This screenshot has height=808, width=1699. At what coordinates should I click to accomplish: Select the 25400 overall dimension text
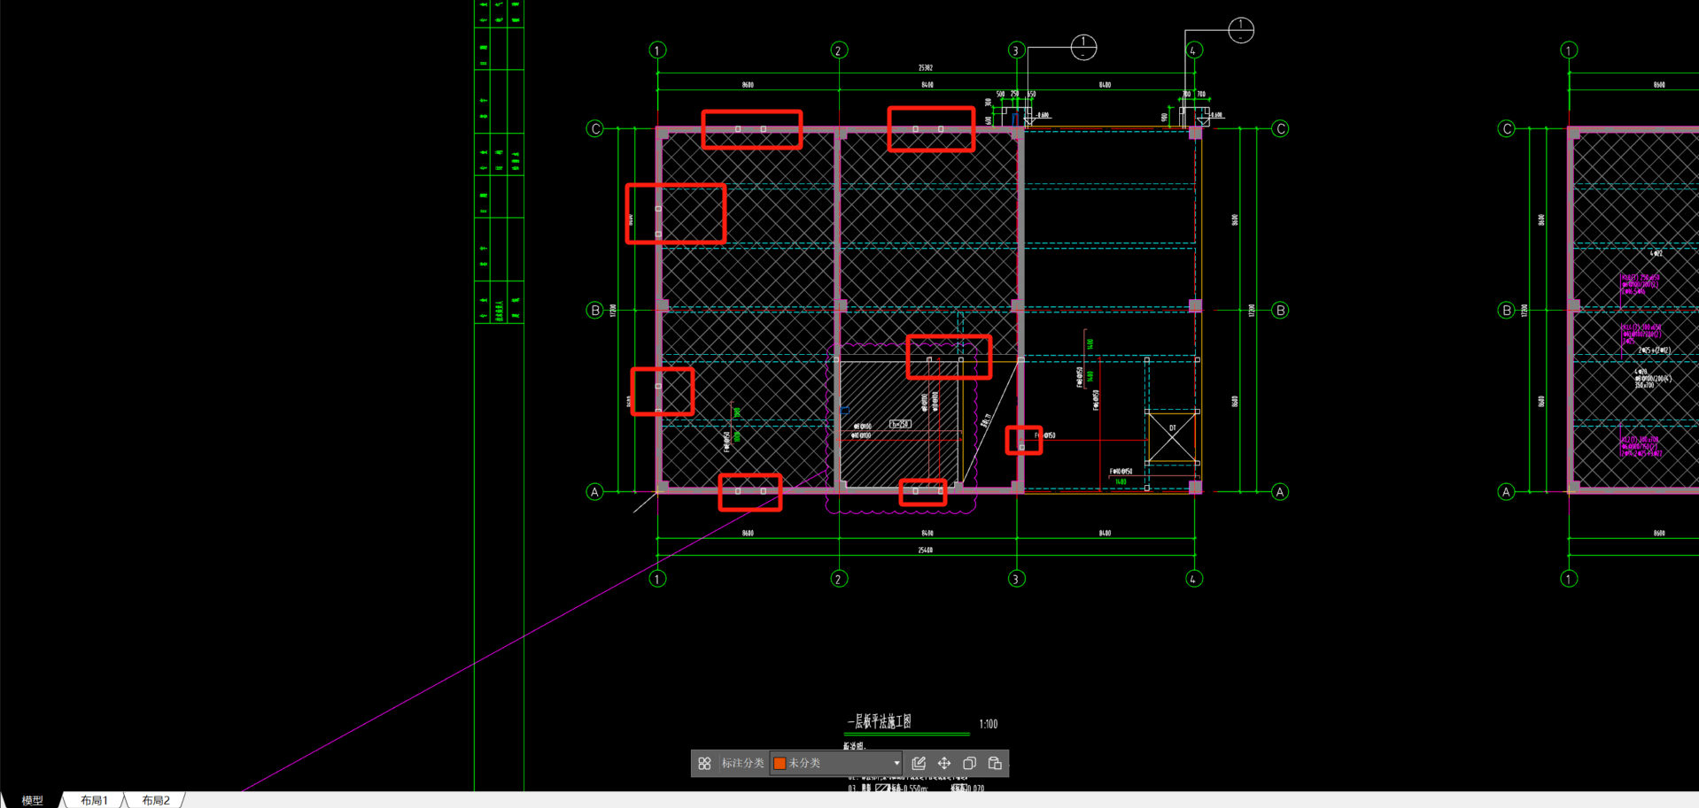tap(926, 550)
